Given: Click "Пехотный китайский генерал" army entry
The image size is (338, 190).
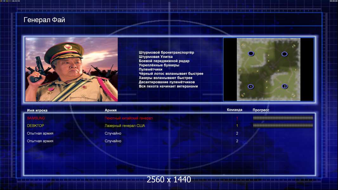Looking at the screenshot, I should (x=128, y=118).
